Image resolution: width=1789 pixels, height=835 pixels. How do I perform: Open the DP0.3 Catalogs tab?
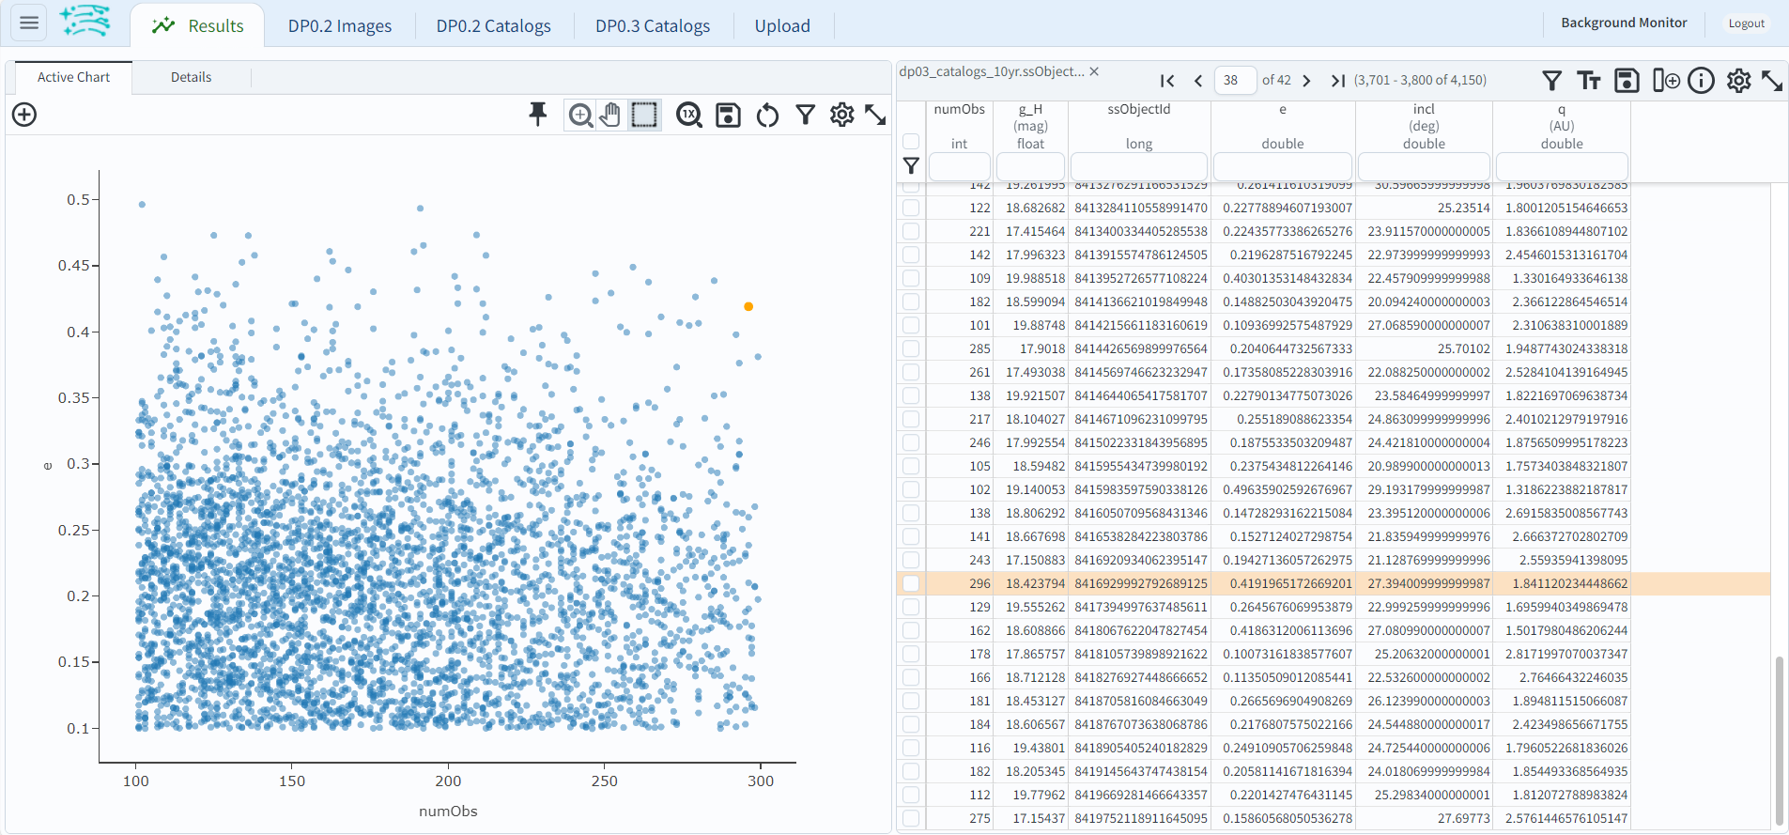tap(653, 25)
